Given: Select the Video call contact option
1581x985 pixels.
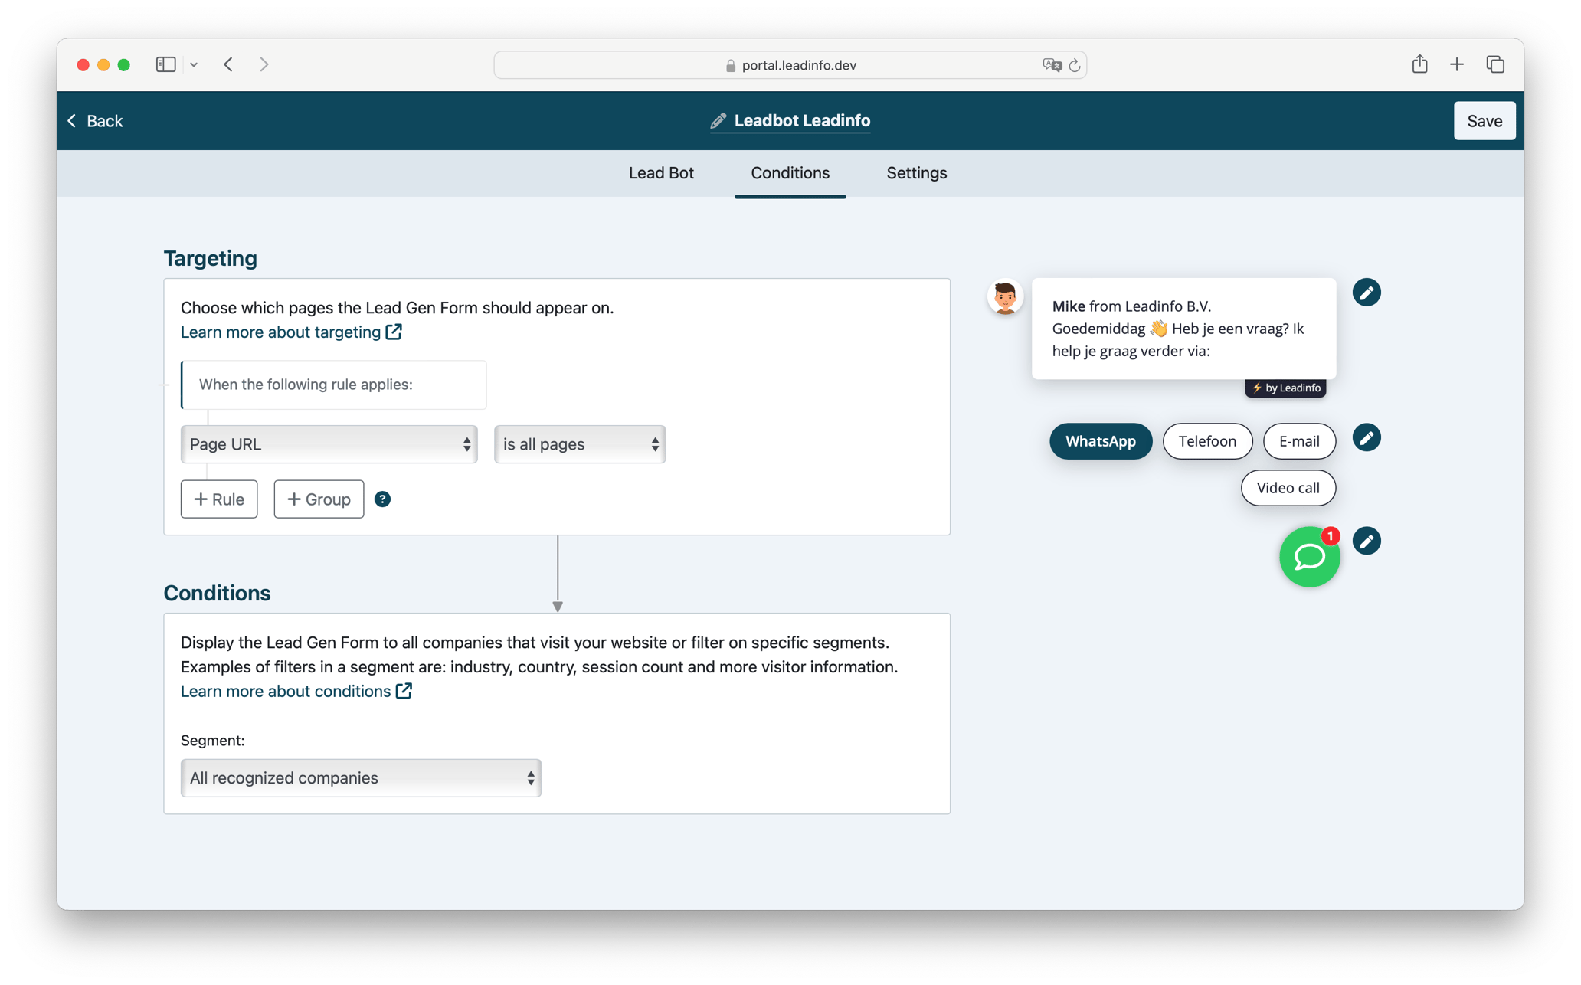Looking at the screenshot, I should pos(1288,488).
